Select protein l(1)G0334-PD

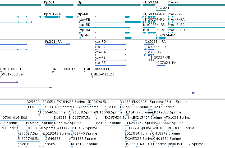[x=155, y=47]
